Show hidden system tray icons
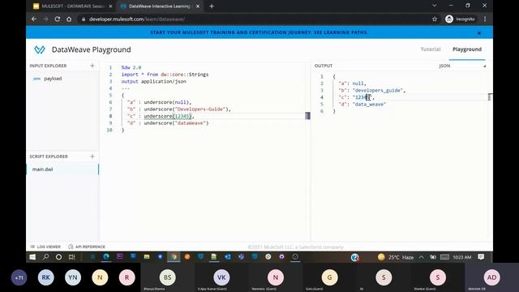519x292 pixels. click(x=421, y=257)
